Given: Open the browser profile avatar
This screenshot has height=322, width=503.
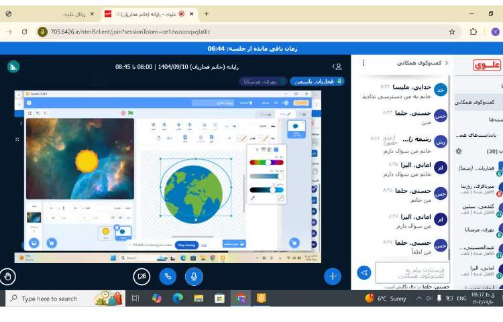Looking at the screenshot, I should 496,32.
